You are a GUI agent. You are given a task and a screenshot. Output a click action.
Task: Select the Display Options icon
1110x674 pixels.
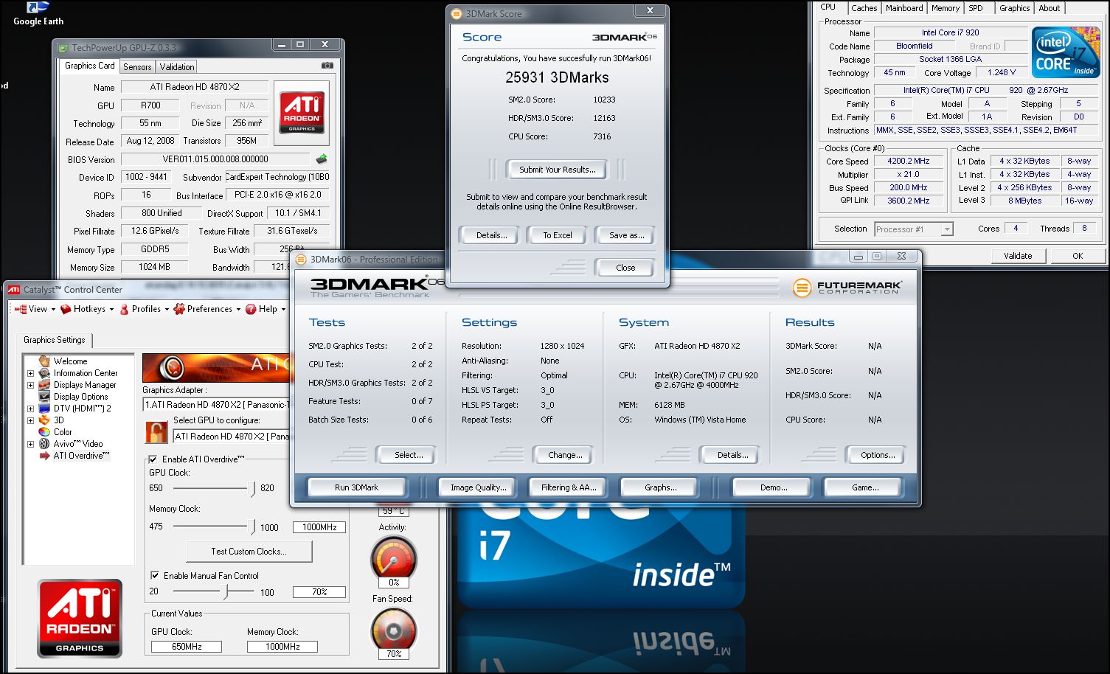coord(44,397)
